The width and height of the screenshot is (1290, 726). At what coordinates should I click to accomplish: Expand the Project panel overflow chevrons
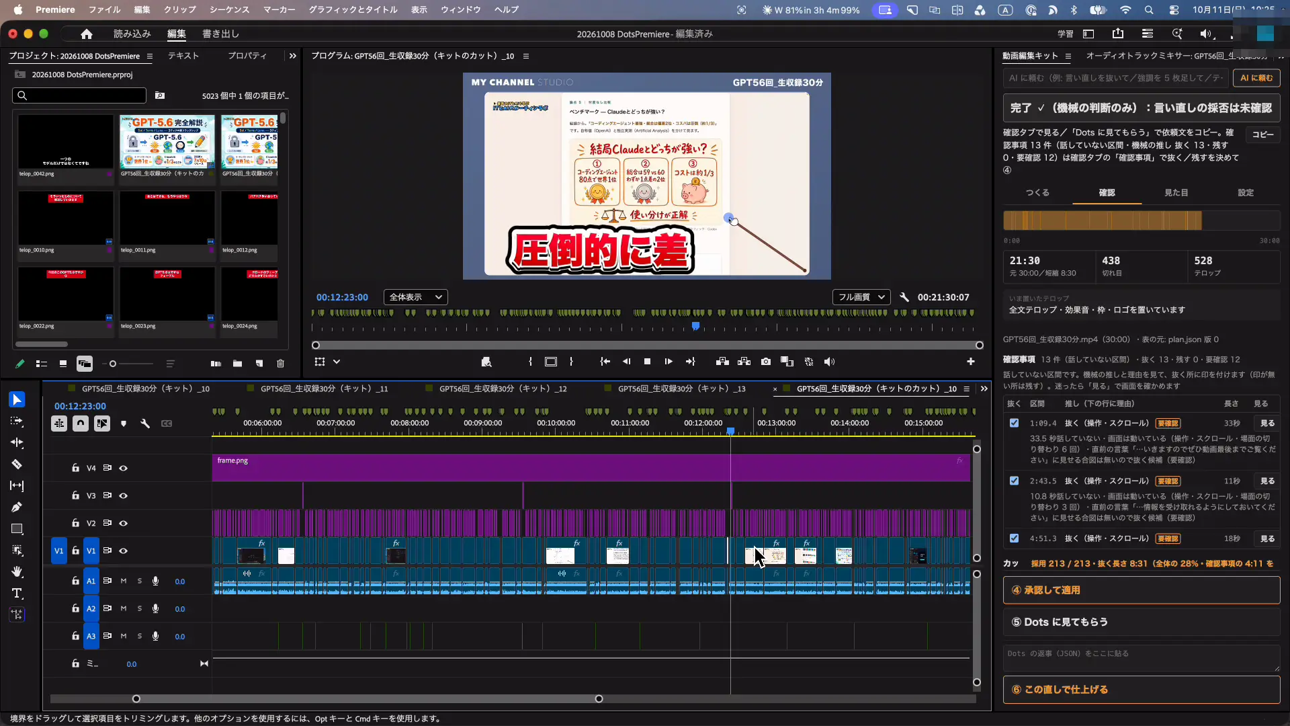(x=293, y=56)
